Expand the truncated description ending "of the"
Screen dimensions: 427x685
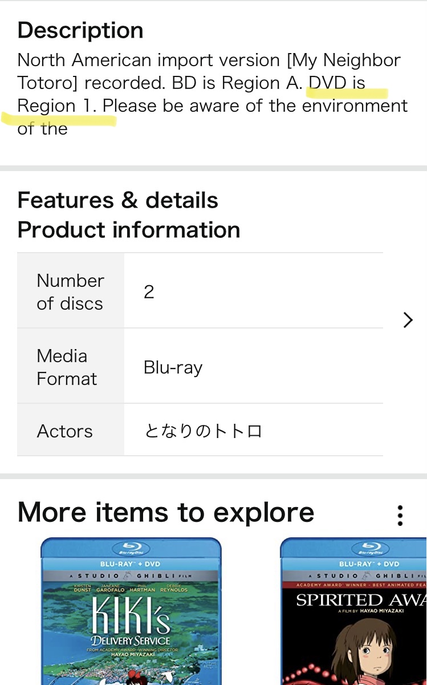pos(43,129)
